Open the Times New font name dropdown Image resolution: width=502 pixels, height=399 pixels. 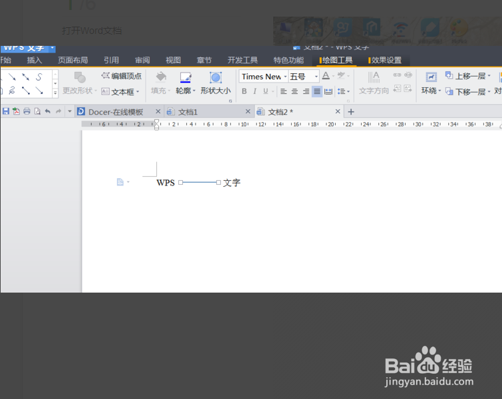(285, 76)
